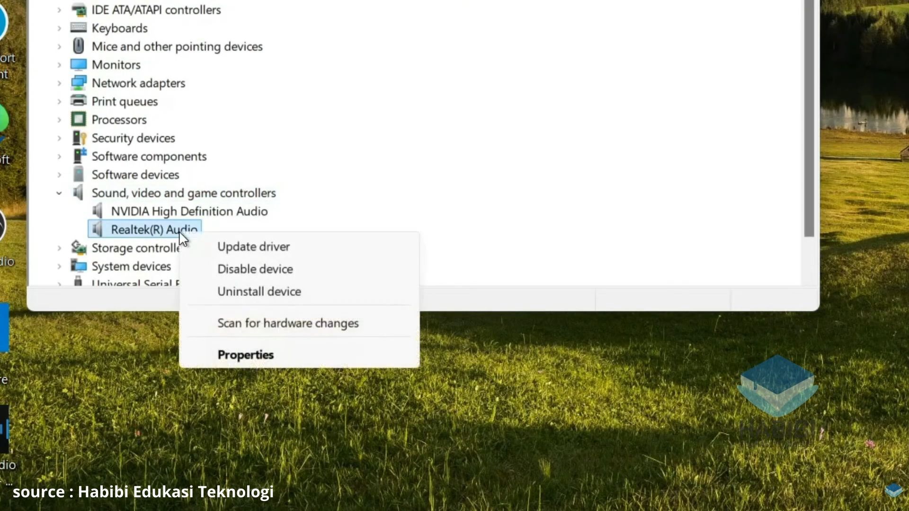Choose Scan for hardware changes
This screenshot has height=511, width=909.
(x=299, y=323)
